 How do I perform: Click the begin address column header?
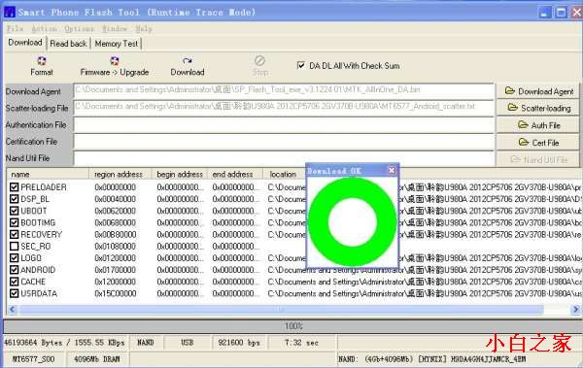pos(179,174)
